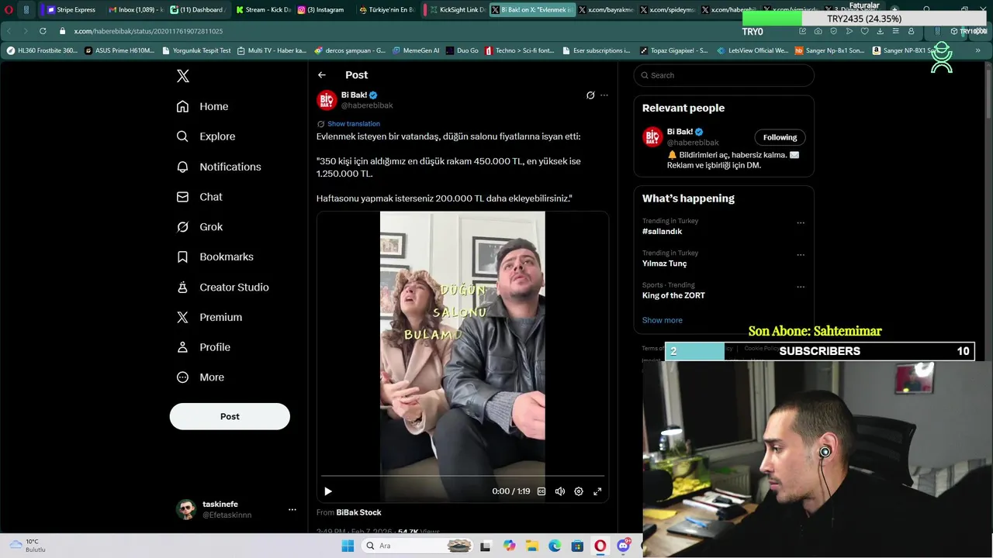Open Notifications in the sidebar

(x=219, y=167)
